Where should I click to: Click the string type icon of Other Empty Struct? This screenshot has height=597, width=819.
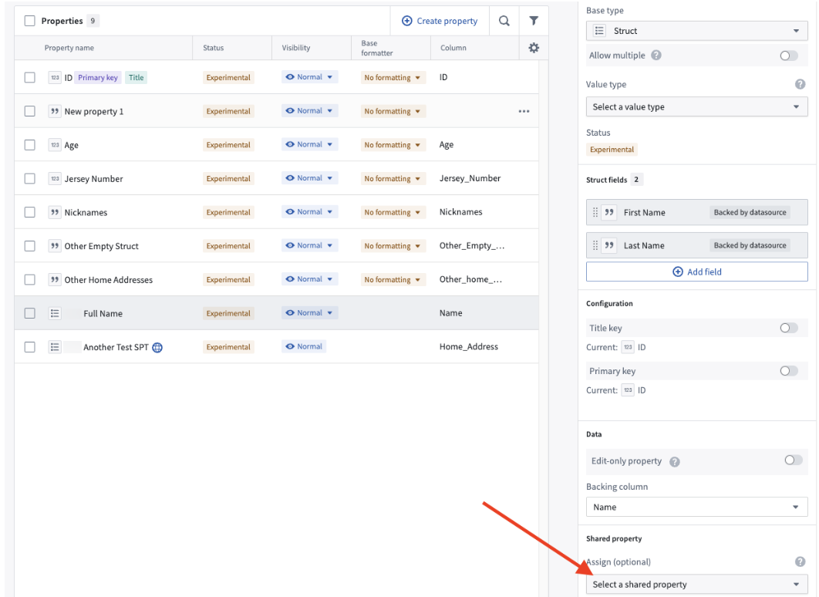tap(55, 245)
